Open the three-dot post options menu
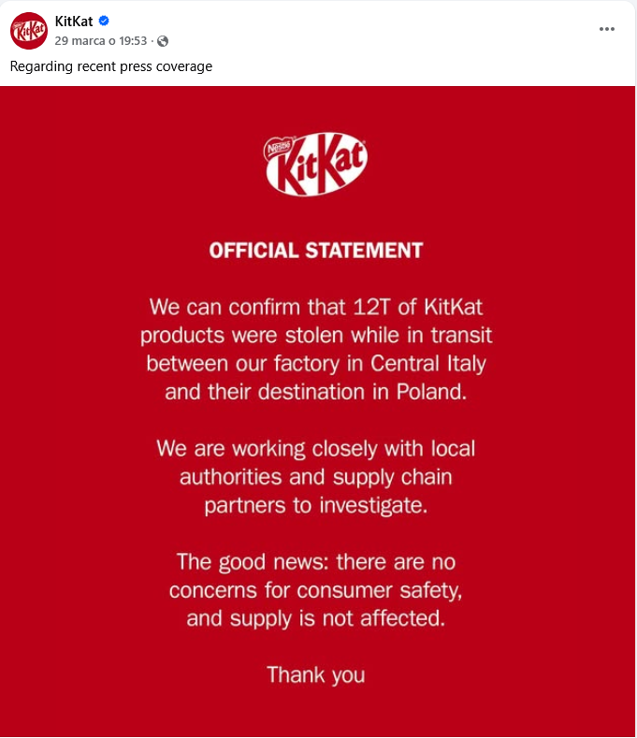This screenshot has width=637, height=738. [x=607, y=29]
